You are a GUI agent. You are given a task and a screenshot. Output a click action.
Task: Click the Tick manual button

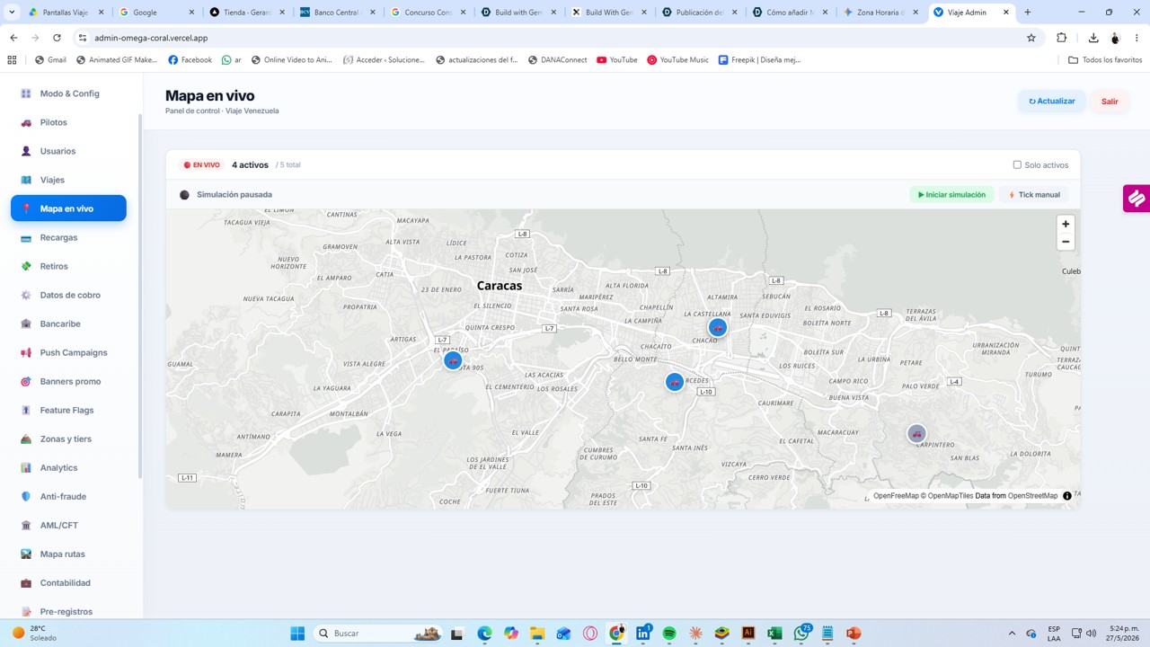[1034, 194]
